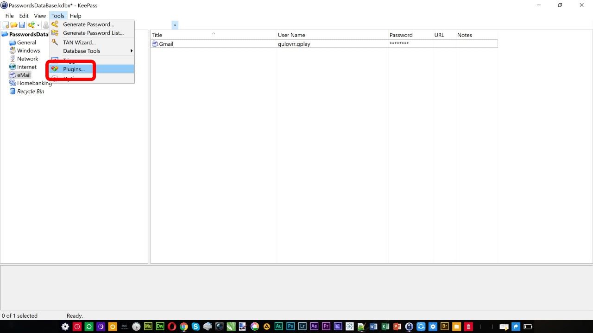Open the View menu
The image size is (593, 333).
(40, 16)
